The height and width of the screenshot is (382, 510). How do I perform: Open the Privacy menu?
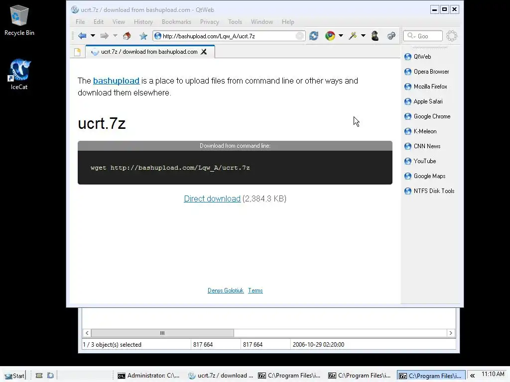click(x=210, y=22)
